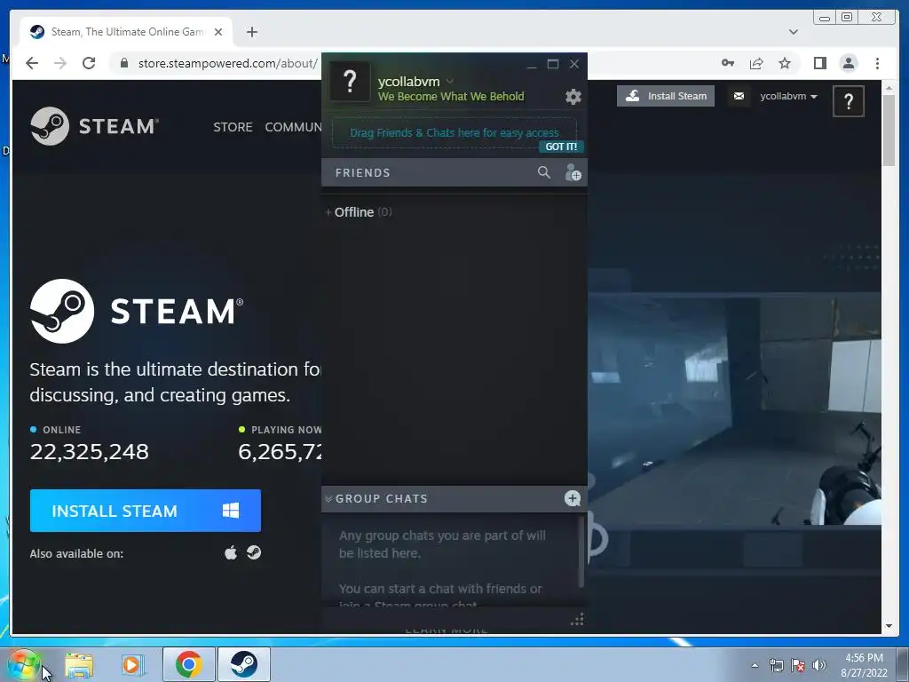This screenshot has width=909, height=682.
Task: Open Chrome three-dot menu
Action: pos(877,63)
